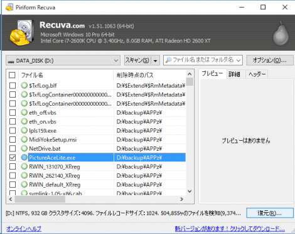Click the path cell for $TxfLog.blf

(x=150, y=86)
